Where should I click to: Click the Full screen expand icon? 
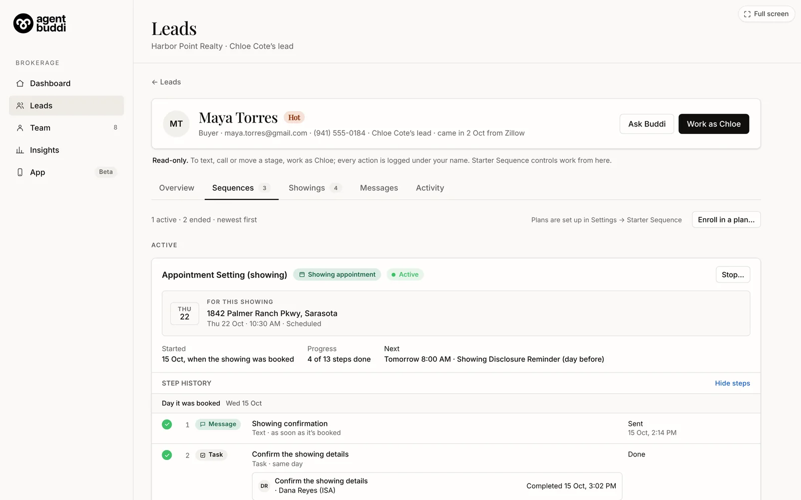[x=747, y=14]
